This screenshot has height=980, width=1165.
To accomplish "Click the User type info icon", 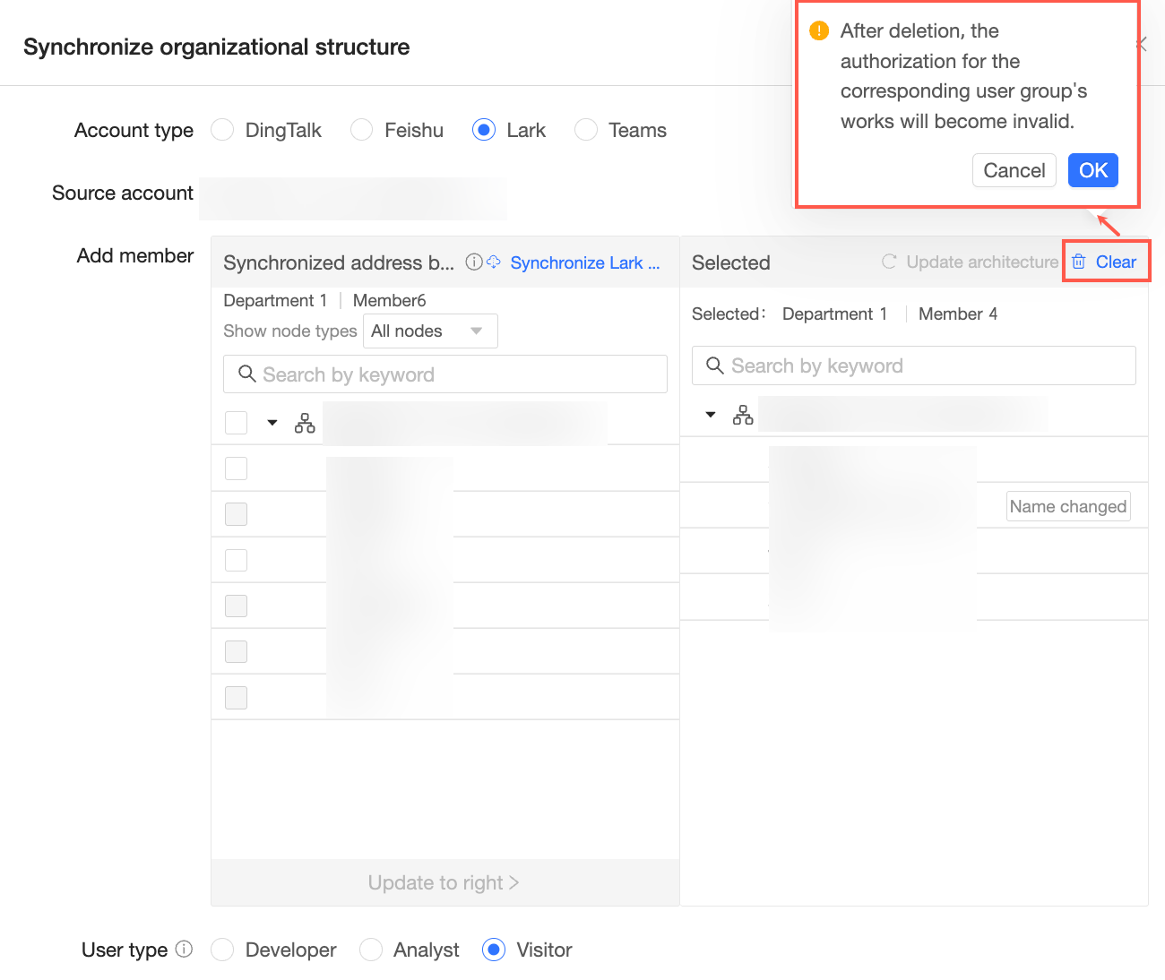I will click(184, 949).
